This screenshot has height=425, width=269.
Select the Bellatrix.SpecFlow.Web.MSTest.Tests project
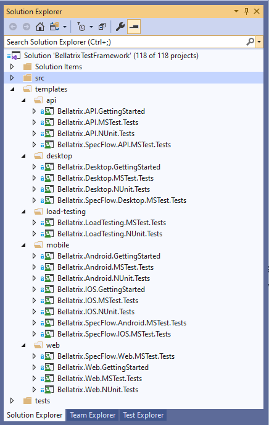116,356
